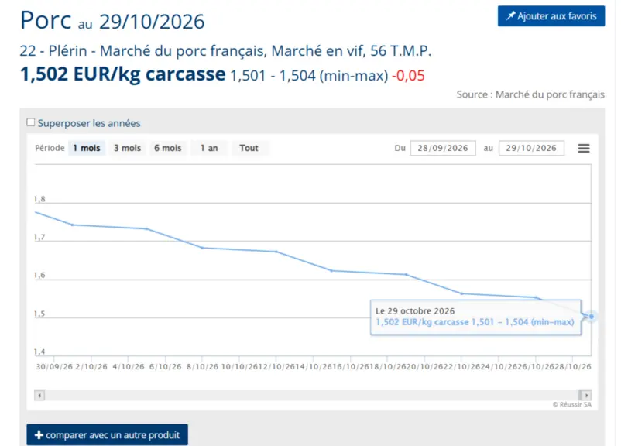
Task: Click the Ajouter aux favoris button
Action: [x=551, y=16]
